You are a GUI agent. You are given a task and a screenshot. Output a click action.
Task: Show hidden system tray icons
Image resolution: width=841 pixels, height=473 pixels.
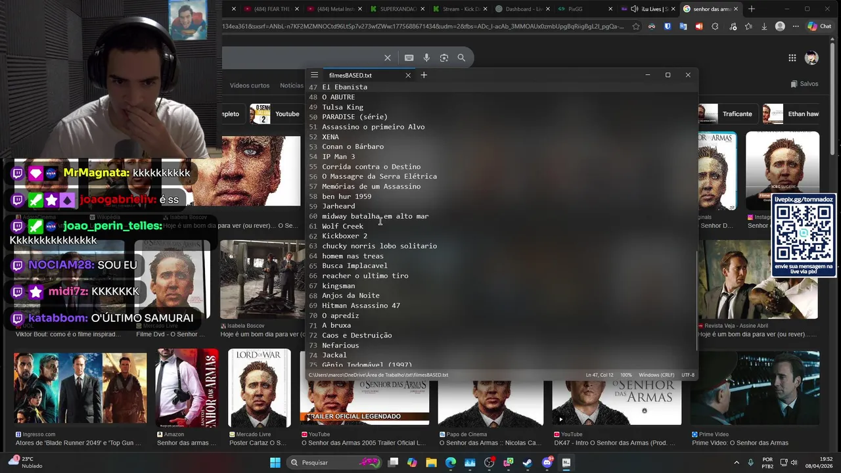[737, 462]
